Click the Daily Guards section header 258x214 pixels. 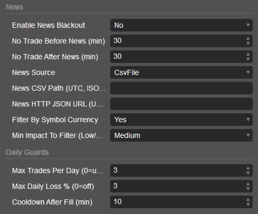click(28, 152)
